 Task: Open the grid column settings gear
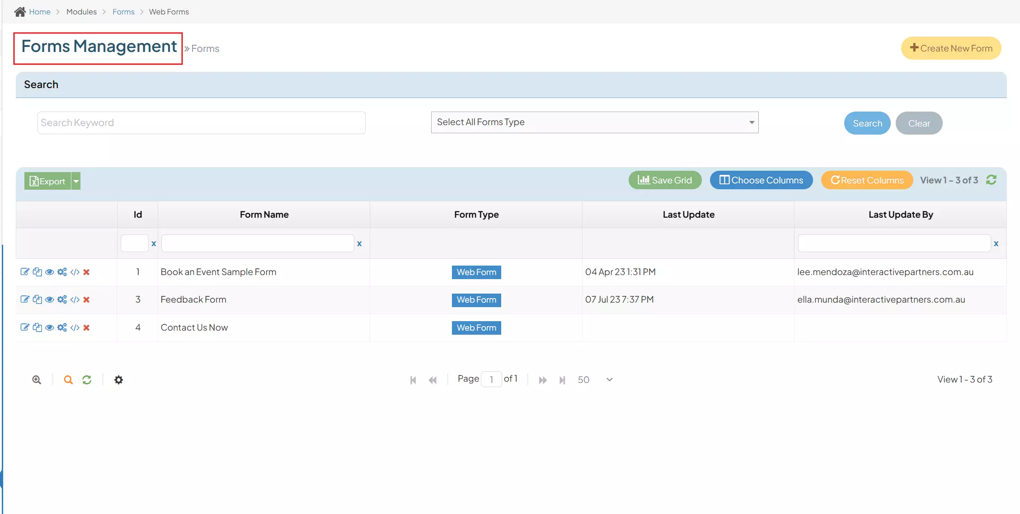[x=118, y=379]
